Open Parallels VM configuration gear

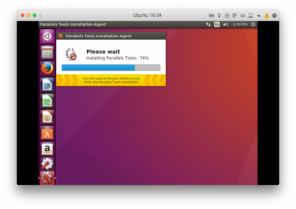(x=274, y=16)
